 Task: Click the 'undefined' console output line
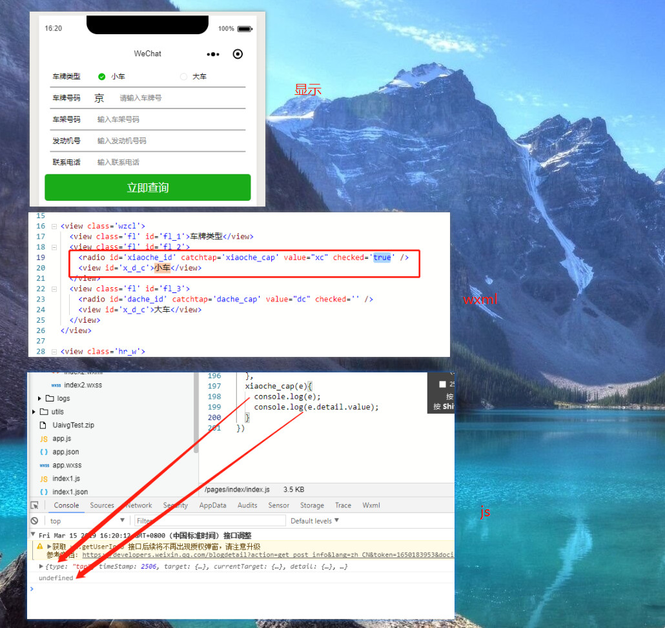[56, 578]
